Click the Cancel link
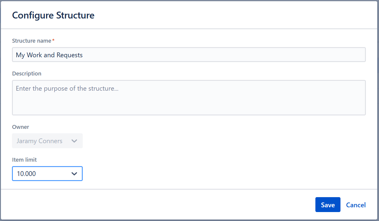 click(x=356, y=205)
